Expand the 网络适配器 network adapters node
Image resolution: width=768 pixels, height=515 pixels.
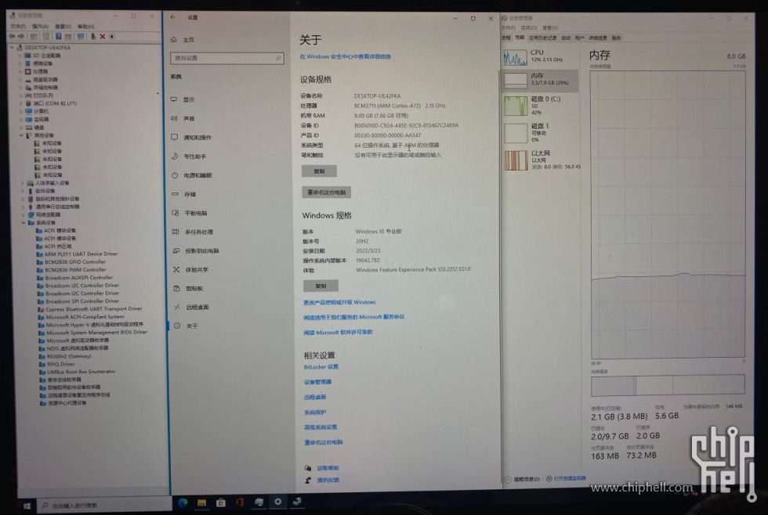coord(23,214)
